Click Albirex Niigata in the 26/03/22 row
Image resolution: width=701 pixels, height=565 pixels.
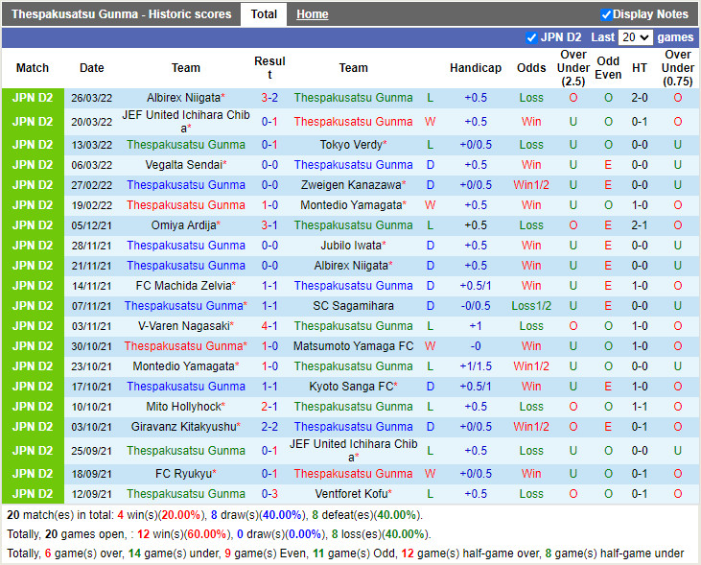(183, 98)
